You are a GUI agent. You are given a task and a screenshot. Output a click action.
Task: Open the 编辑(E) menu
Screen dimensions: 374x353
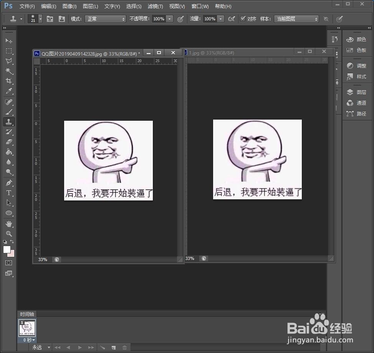coord(48,6)
